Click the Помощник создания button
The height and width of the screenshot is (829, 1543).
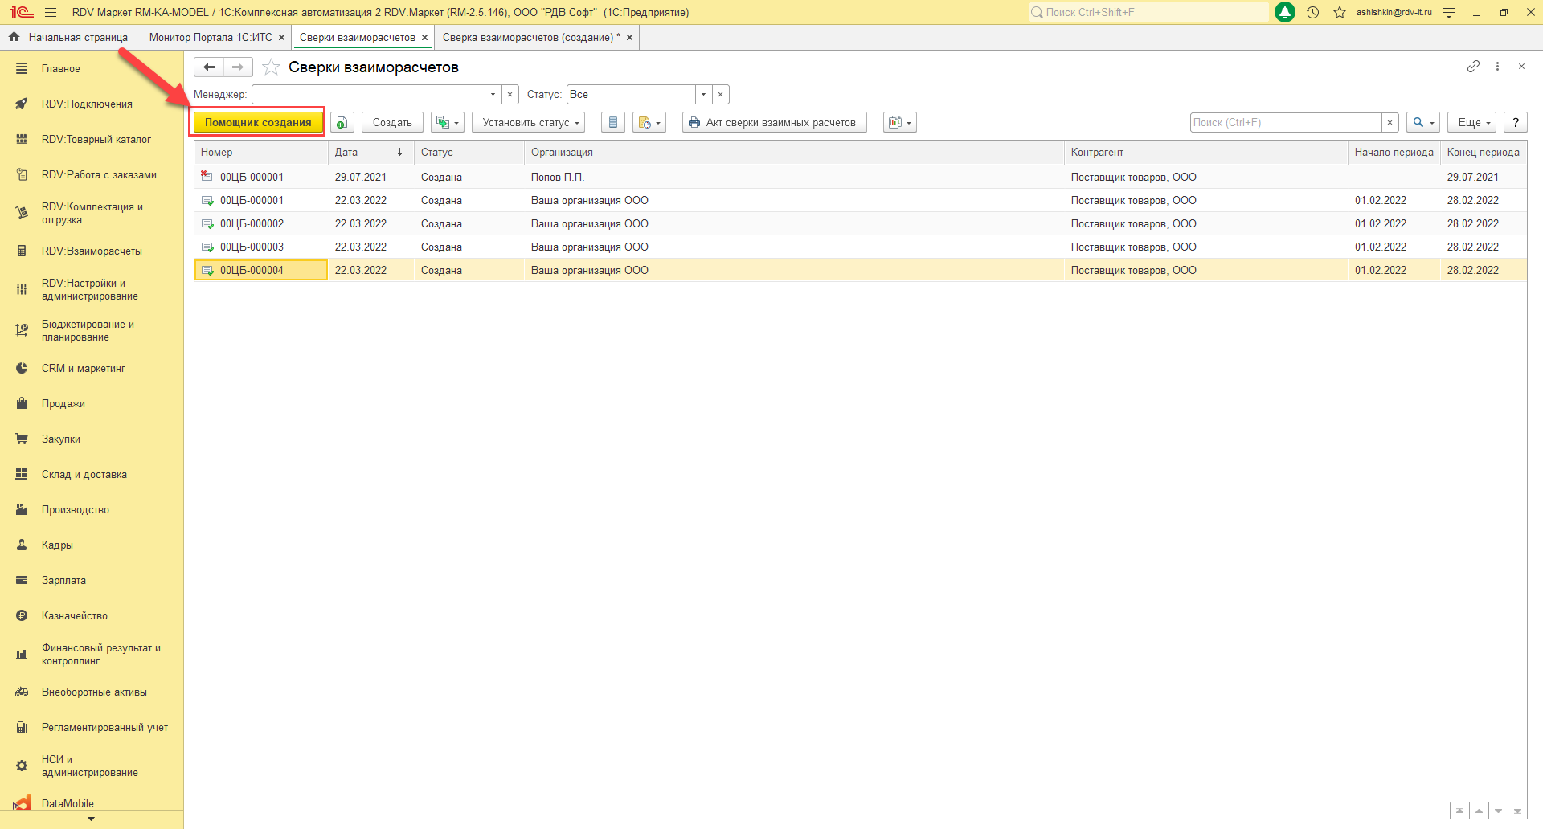(x=258, y=123)
